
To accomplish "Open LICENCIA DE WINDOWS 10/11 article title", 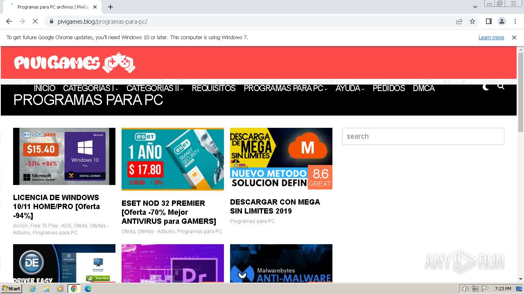I will point(56,207).
